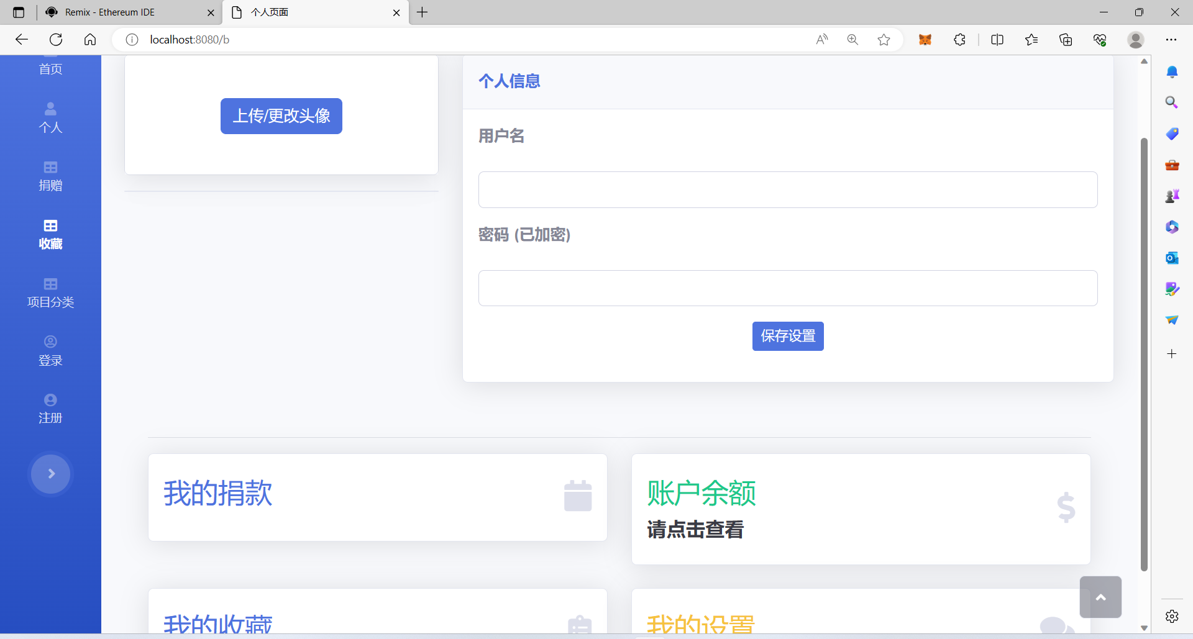Click the 注册 sidebar icon
This screenshot has height=639, width=1193.
(50, 400)
